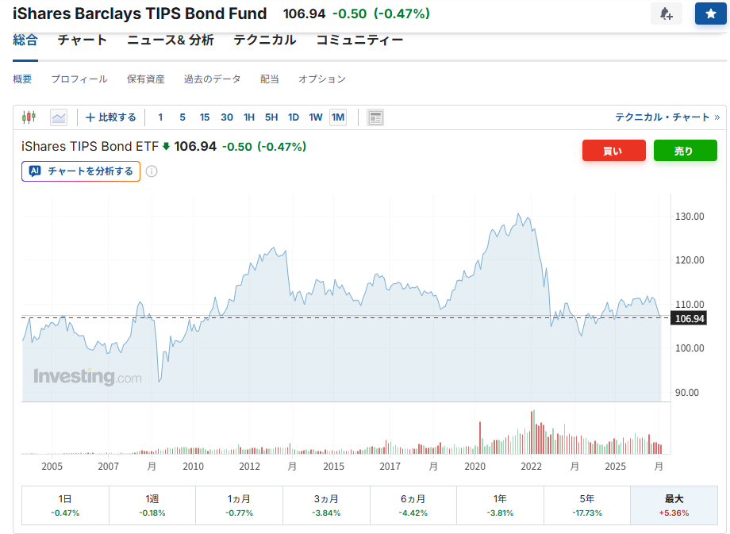Select the 1 minute interval

160,117
